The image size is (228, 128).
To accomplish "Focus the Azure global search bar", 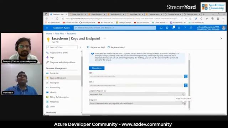I will tap(115, 28).
